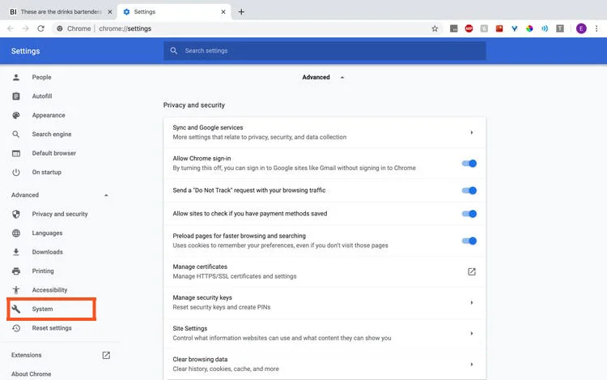Click the System wrench icon
The height and width of the screenshot is (380, 607).
16,309
